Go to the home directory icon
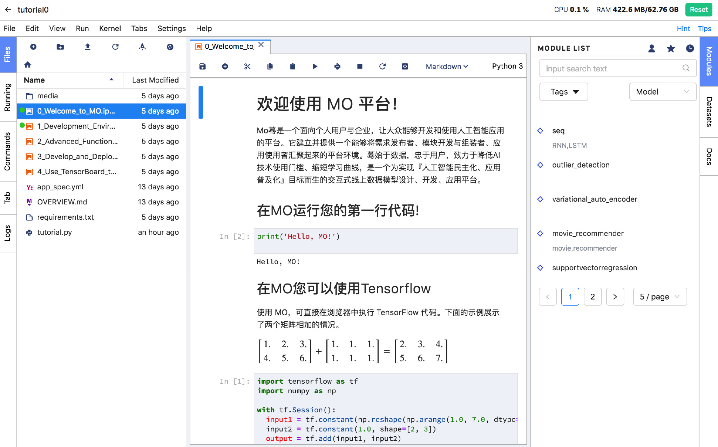Screen dimensions: 718x447 28,64
